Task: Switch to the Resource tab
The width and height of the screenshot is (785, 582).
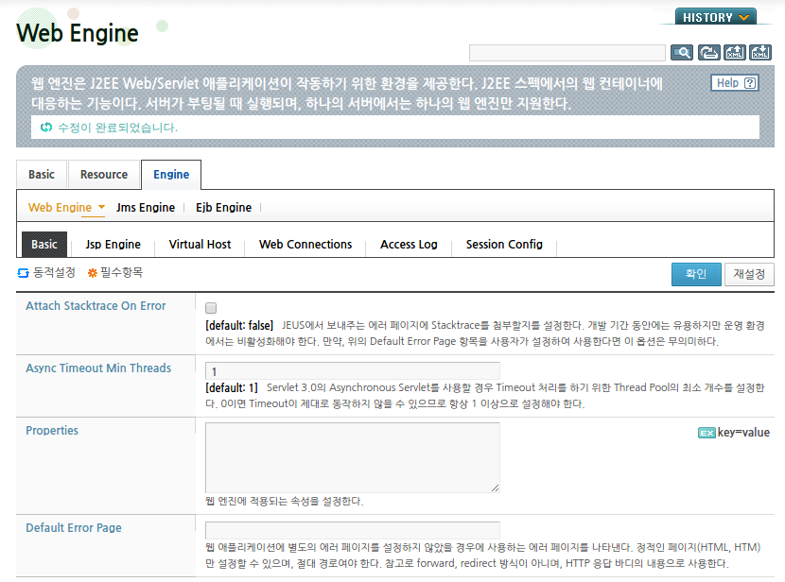Action: (x=104, y=175)
